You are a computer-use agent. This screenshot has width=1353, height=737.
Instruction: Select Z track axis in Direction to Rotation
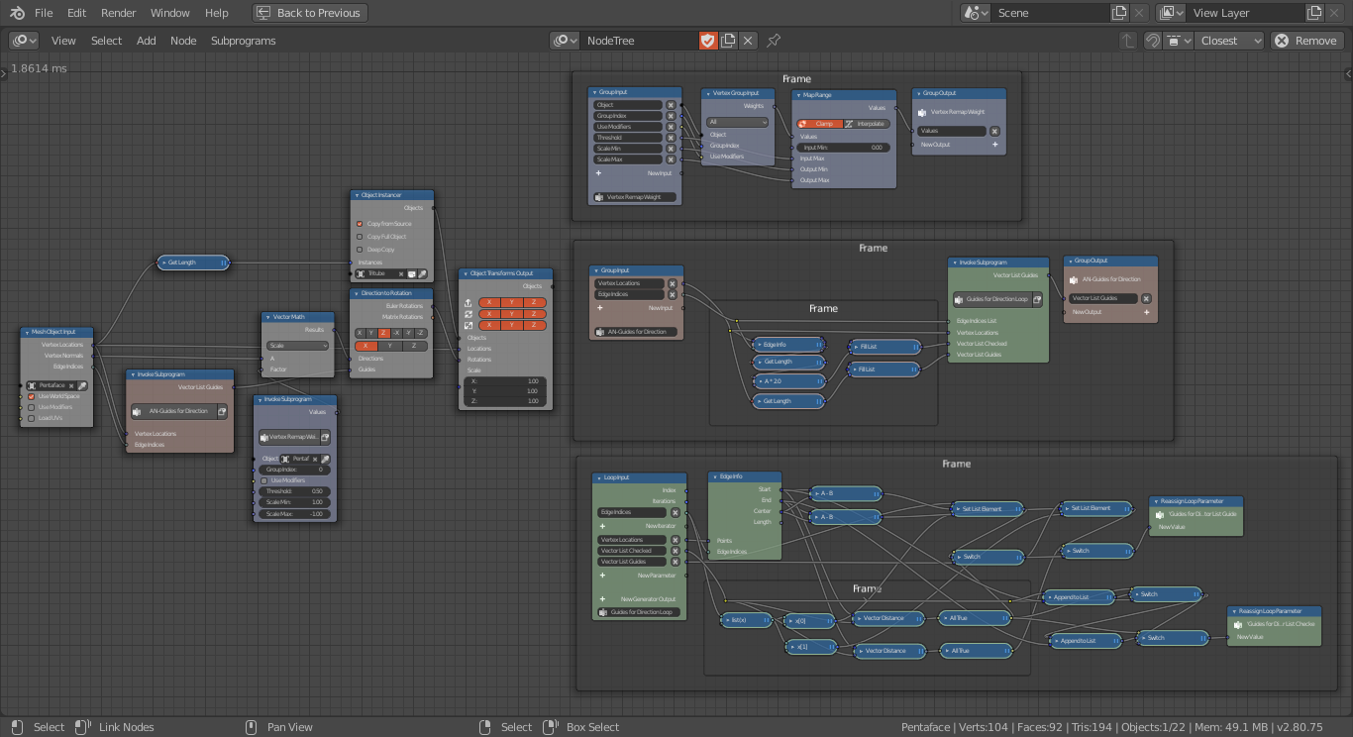click(x=383, y=333)
